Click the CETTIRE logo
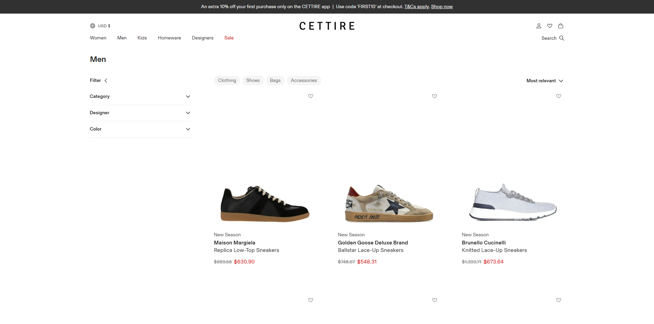This screenshot has height=324, width=654. tap(327, 26)
